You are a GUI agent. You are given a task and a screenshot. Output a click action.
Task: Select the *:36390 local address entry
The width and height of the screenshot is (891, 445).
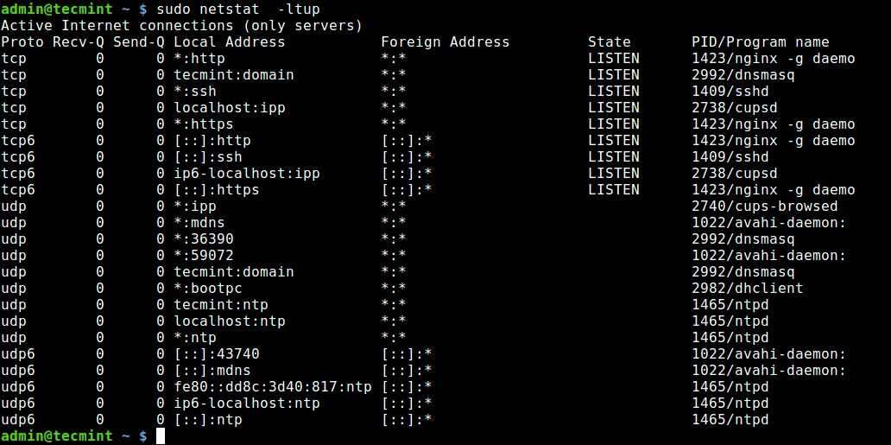coord(203,239)
